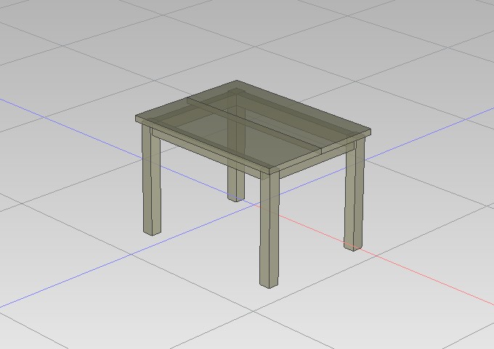Screen dimensions: 494x349
Task: Click the bottom foot of the front leg
Action: pos(268,282)
